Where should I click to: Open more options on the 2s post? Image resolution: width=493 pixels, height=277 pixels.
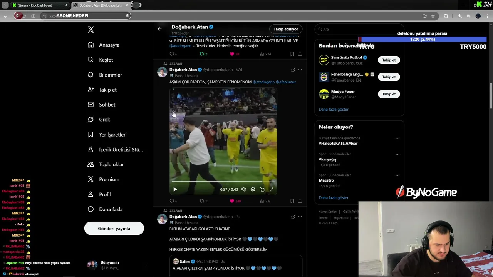300,217
